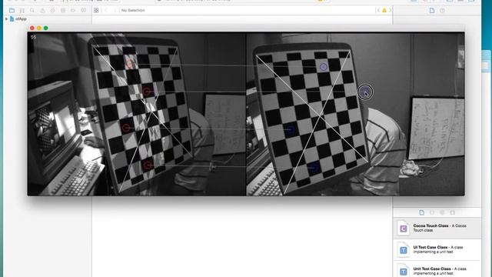Image resolution: width=492 pixels, height=277 pixels.
Task: Open the Issue navigator warning-triangle icon
Action: point(42,10)
